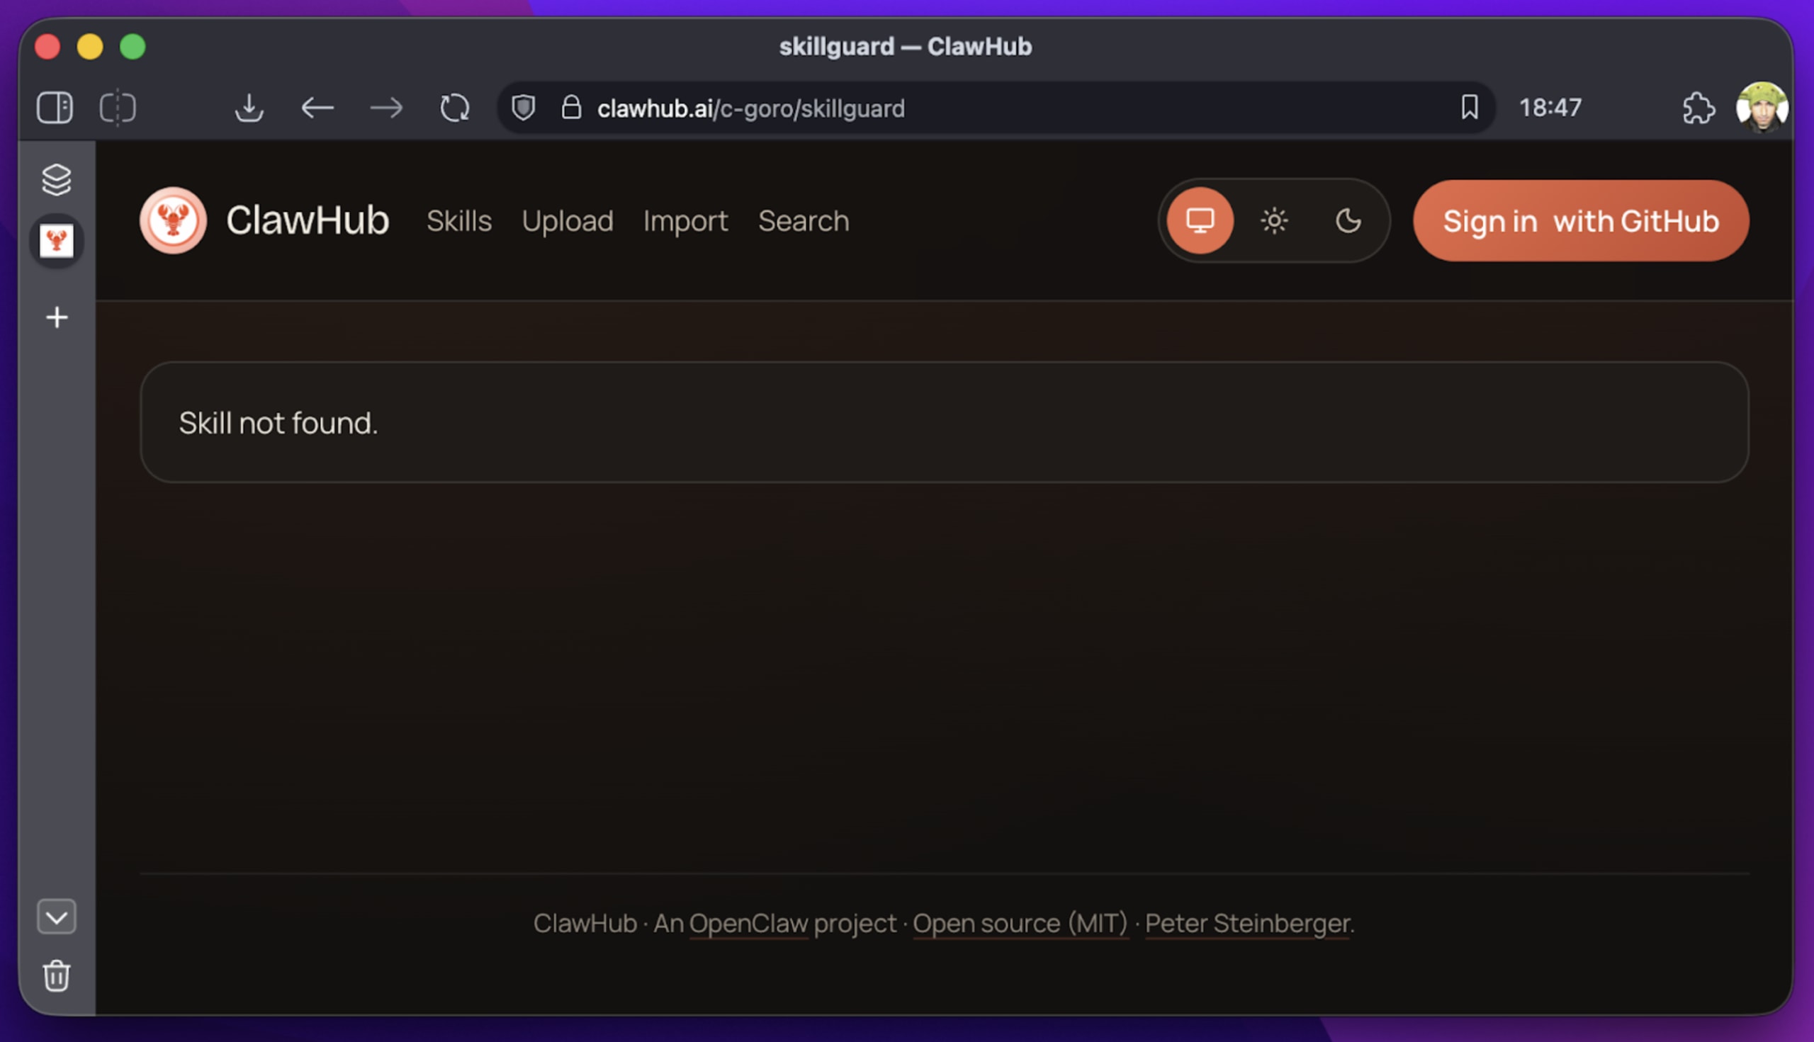Open the Skills nav item

coord(459,220)
